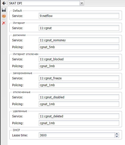Click the floppy disk save icon

(4, 10)
